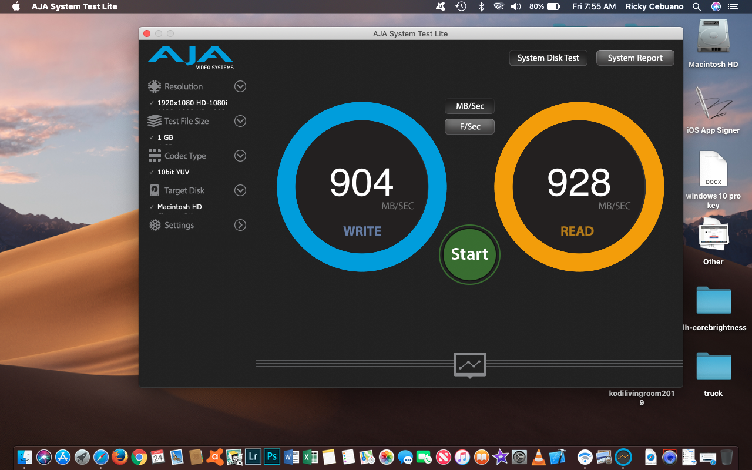Open the Apple menu
This screenshot has height=470, width=752.
pos(16,6)
